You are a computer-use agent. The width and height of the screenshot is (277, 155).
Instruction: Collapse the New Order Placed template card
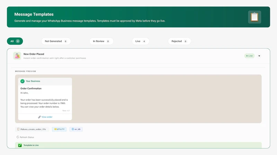259,56
